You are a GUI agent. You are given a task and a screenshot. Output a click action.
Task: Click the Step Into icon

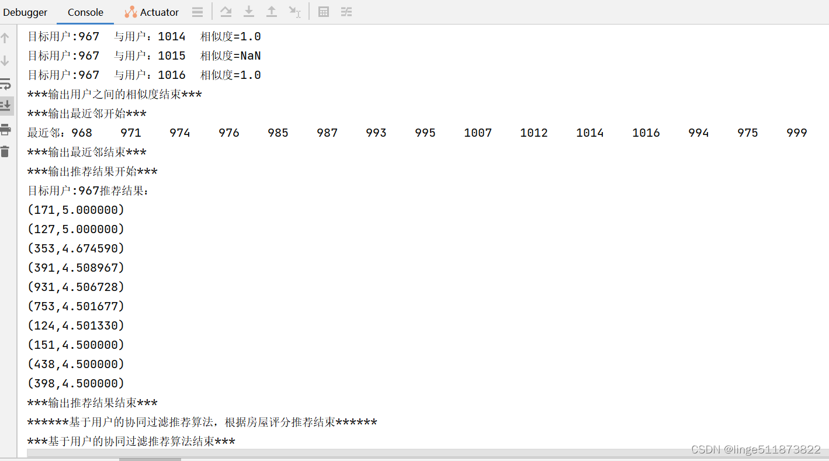pos(249,12)
